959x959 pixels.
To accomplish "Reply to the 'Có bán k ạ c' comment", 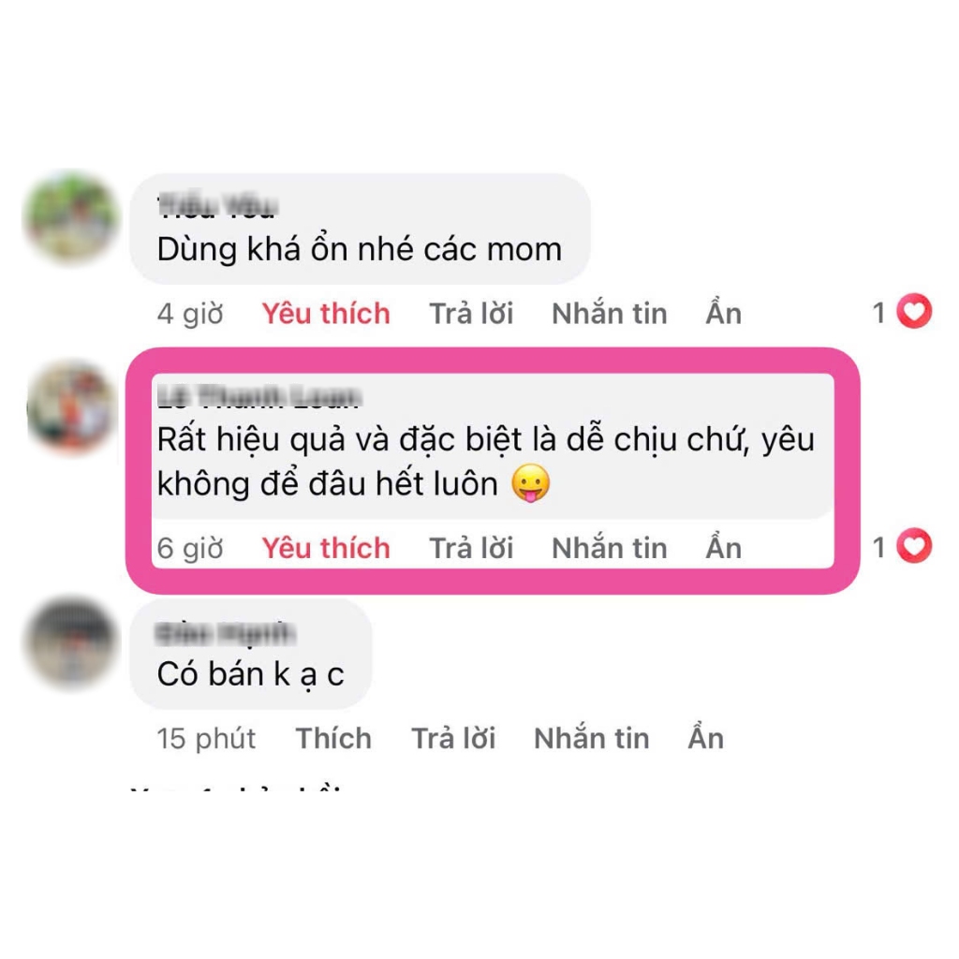I will pyautogui.click(x=453, y=738).
